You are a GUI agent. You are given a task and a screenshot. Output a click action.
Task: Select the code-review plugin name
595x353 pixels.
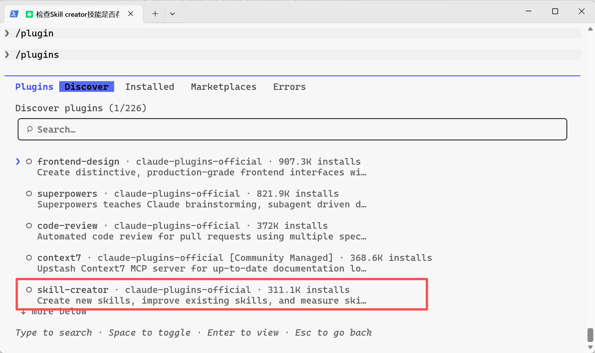[67, 226]
